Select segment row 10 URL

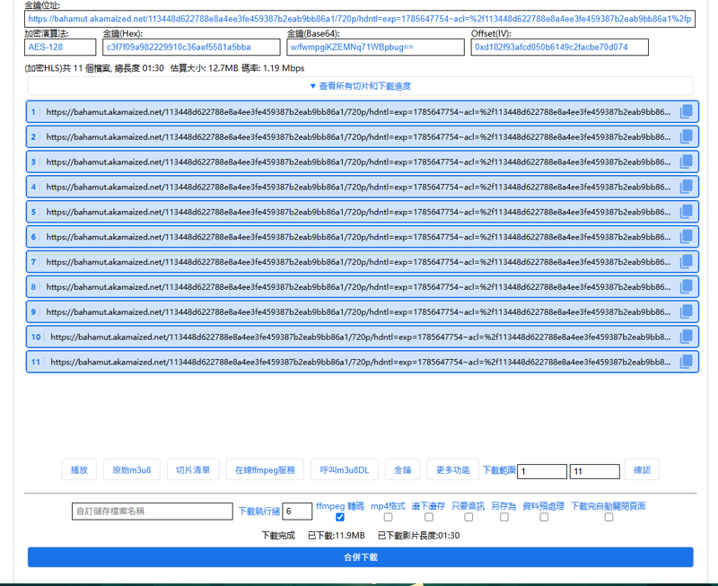361,337
